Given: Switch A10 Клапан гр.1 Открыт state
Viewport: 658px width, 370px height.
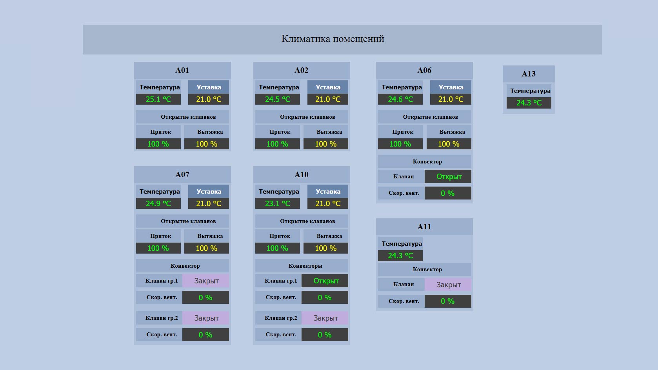Looking at the screenshot, I should pyautogui.click(x=325, y=281).
